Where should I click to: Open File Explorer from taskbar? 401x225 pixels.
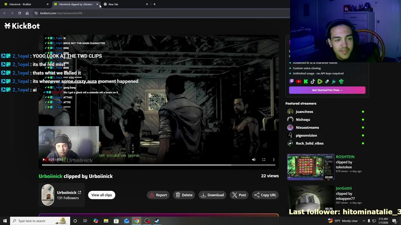pos(106,221)
